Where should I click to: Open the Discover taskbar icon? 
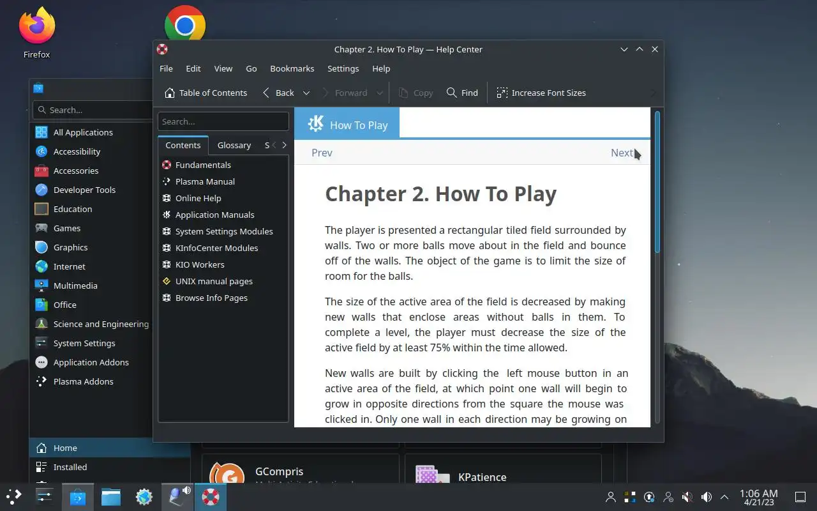pos(78,496)
